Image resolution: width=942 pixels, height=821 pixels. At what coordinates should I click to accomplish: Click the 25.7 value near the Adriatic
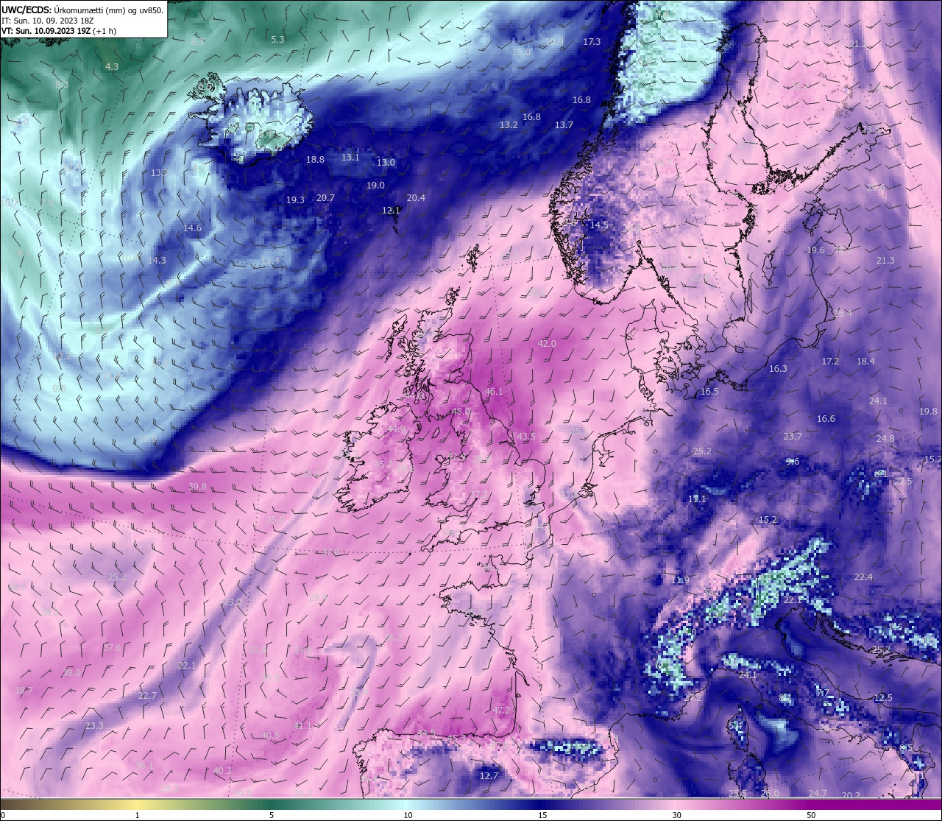pos(881,650)
